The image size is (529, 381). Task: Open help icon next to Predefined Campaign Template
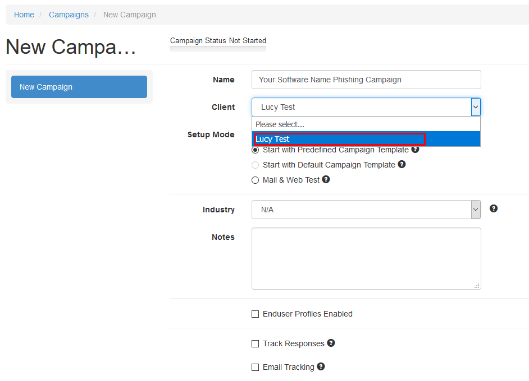(x=415, y=149)
